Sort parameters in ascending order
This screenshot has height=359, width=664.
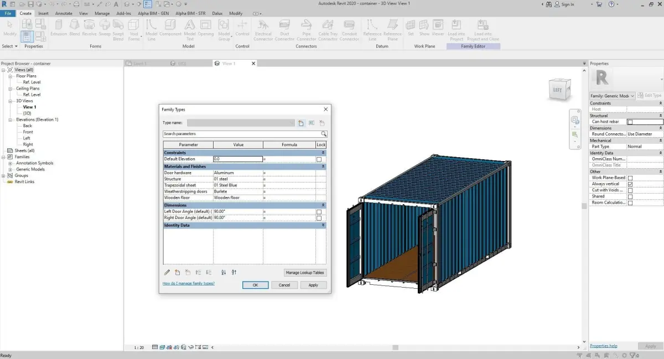(224, 272)
